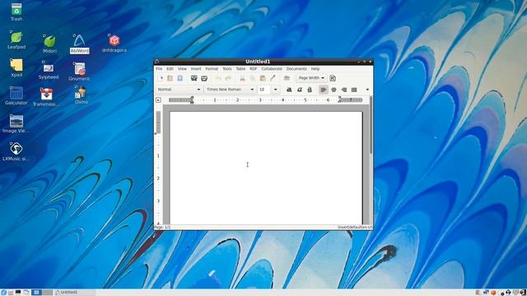Select the Osmo desktop icon
The width and height of the screenshot is (527, 296).
[82, 95]
